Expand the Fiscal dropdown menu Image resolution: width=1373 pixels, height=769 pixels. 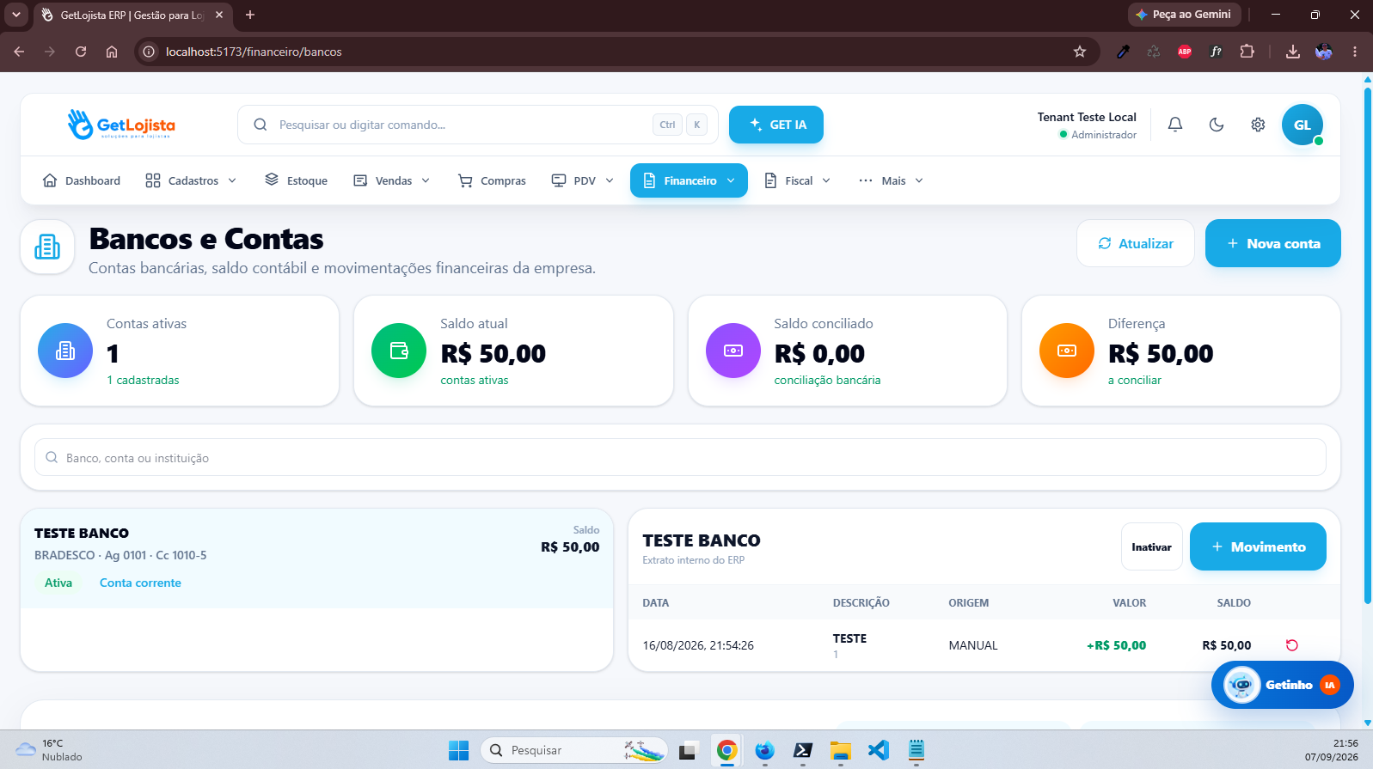pyautogui.click(x=798, y=180)
